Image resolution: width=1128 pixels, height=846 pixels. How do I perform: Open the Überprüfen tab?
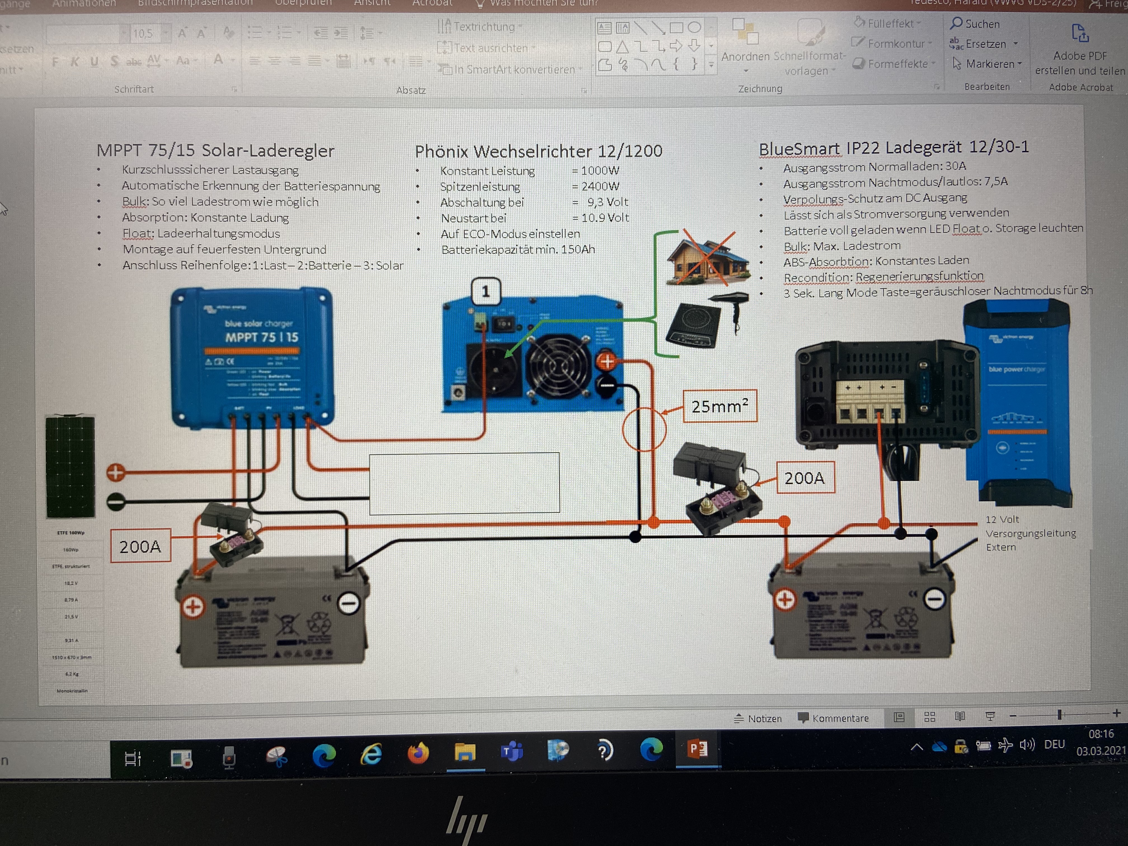[x=304, y=3]
